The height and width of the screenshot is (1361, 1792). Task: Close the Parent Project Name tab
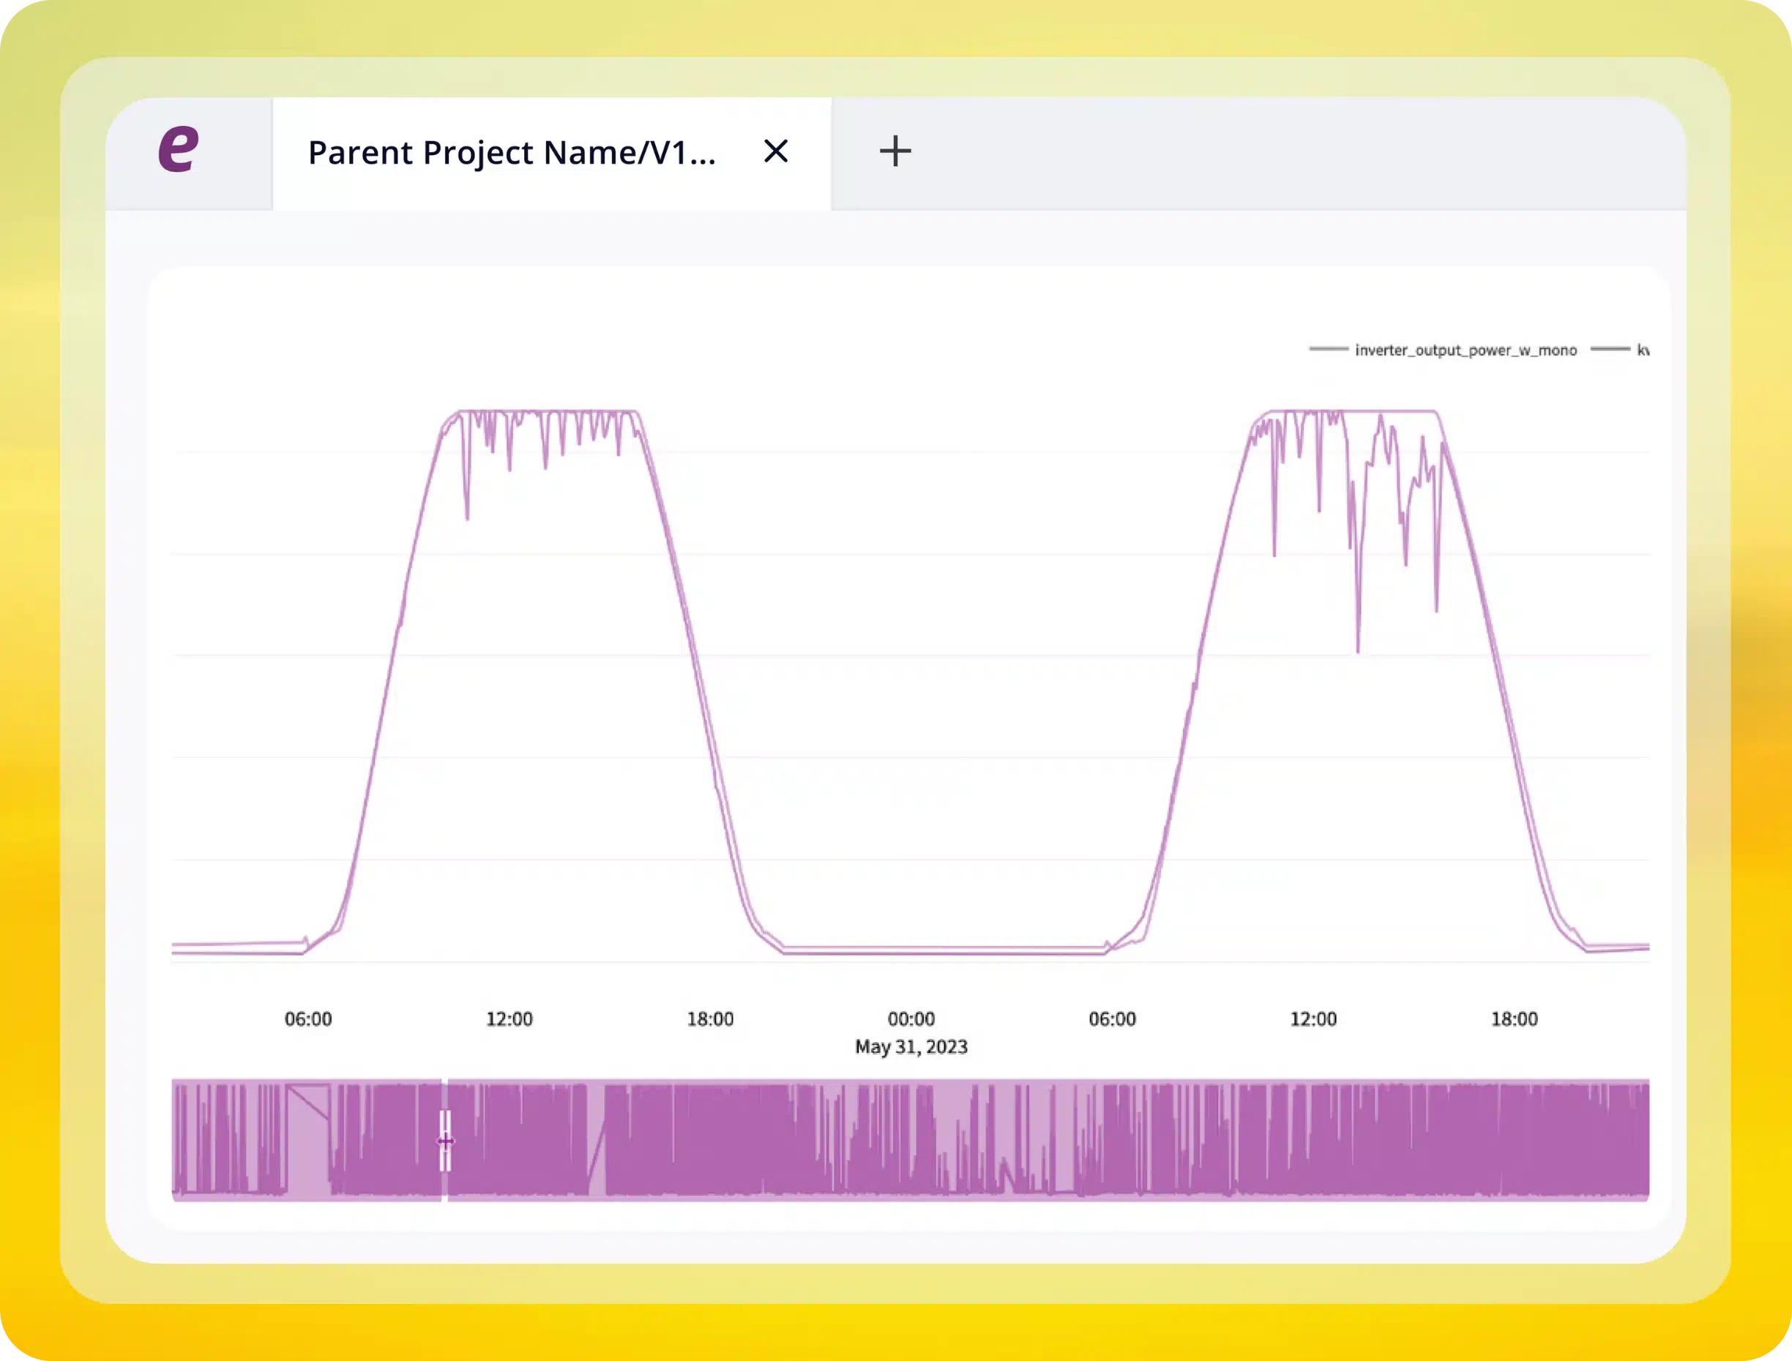pos(776,151)
